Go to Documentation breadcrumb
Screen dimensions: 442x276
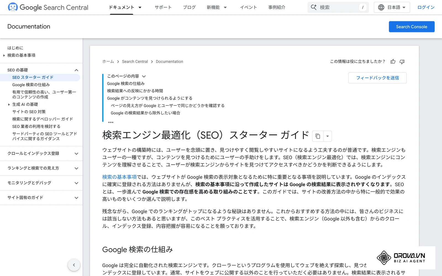pyautogui.click(x=169, y=62)
